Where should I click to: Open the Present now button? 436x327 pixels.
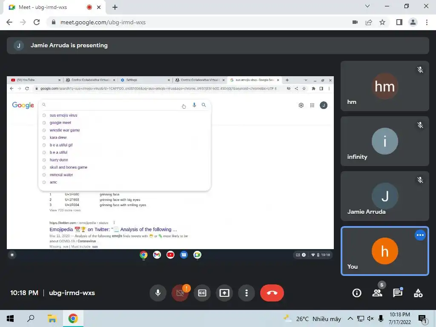pos(224,293)
